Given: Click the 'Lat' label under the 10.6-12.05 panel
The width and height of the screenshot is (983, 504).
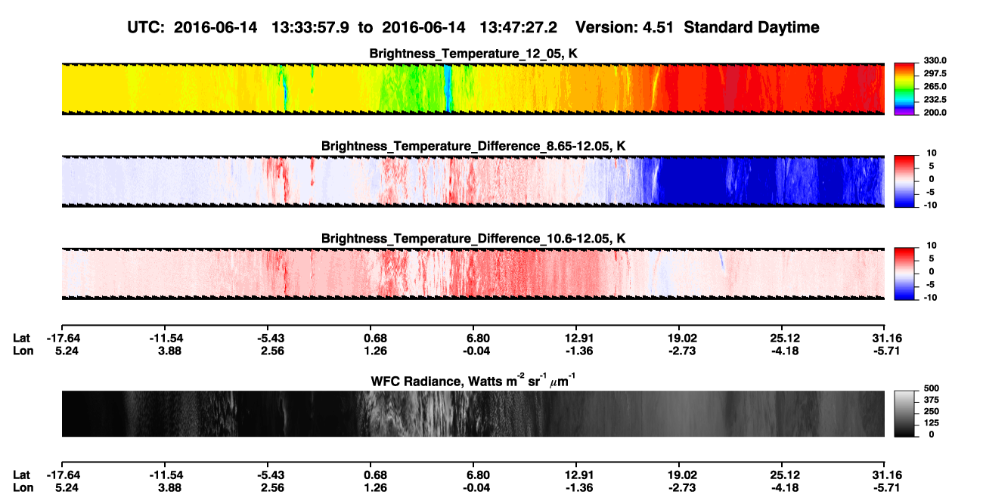Looking at the screenshot, I should pos(21,338).
